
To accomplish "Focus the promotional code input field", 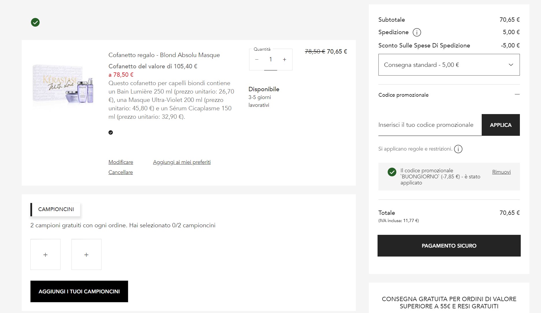I will point(430,125).
